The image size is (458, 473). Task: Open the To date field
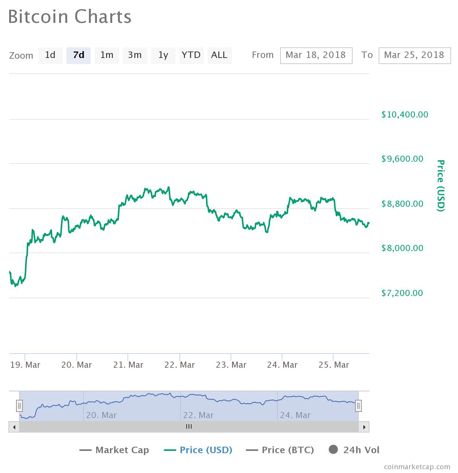(414, 55)
